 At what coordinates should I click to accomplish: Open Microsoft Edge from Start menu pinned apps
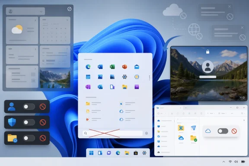pos(88,67)
